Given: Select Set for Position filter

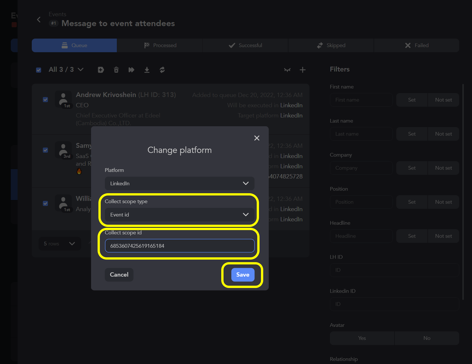Looking at the screenshot, I should [412, 202].
